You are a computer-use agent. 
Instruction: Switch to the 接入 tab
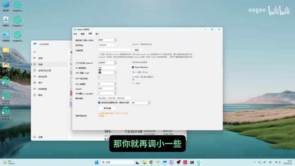click(x=97, y=34)
